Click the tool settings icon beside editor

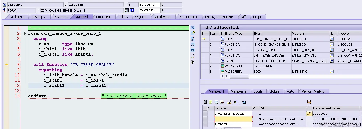tap(193, 62)
